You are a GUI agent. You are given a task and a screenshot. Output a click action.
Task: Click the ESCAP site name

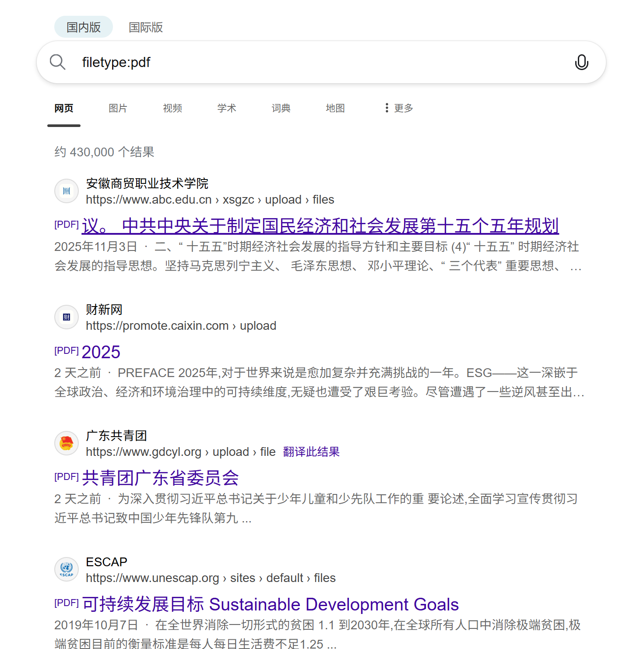point(106,562)
